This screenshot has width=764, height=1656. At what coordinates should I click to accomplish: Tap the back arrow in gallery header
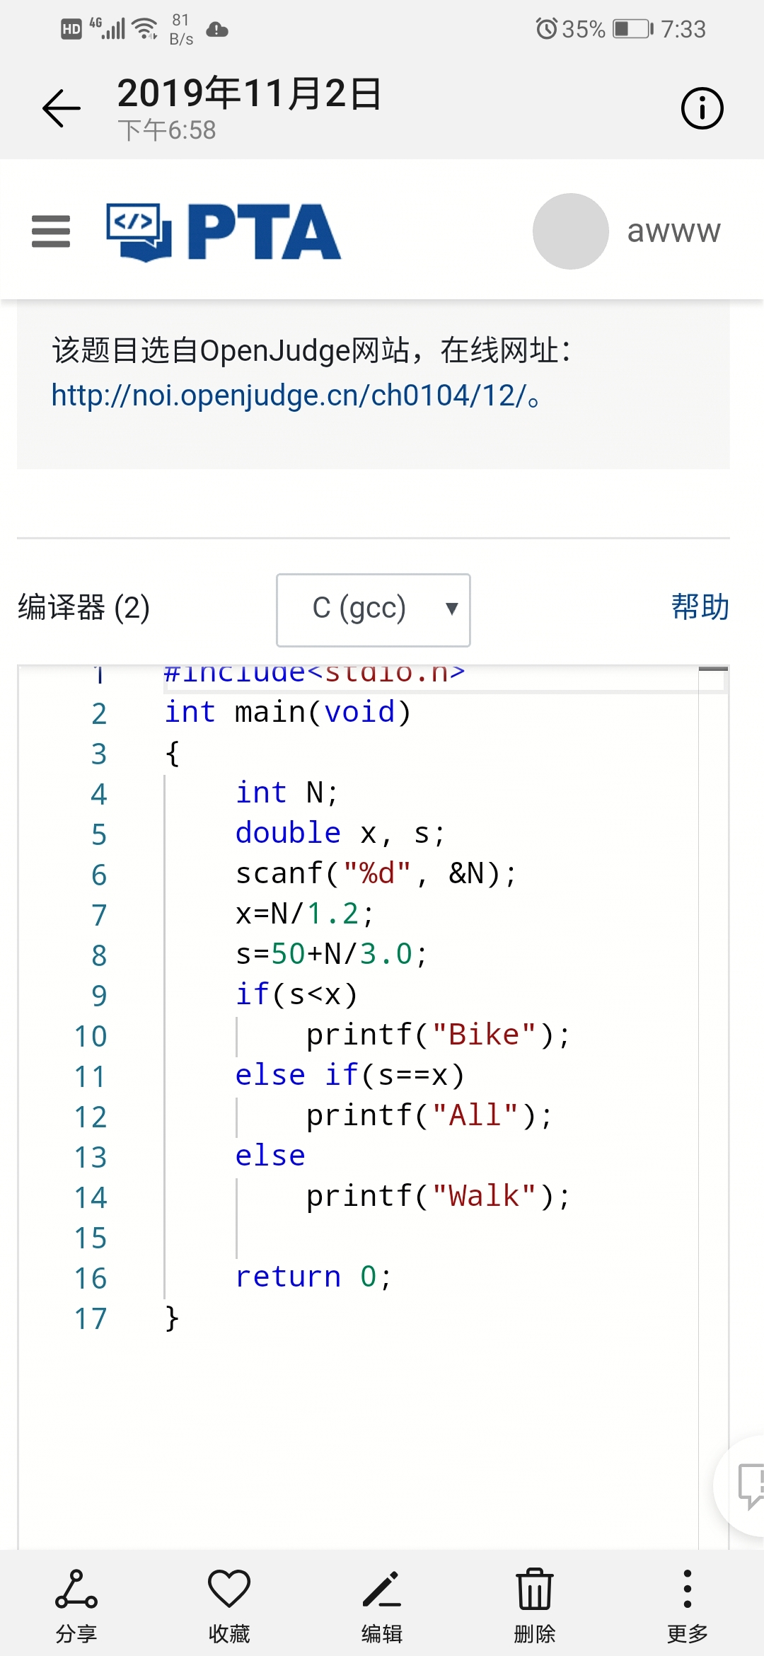[62, 108]
